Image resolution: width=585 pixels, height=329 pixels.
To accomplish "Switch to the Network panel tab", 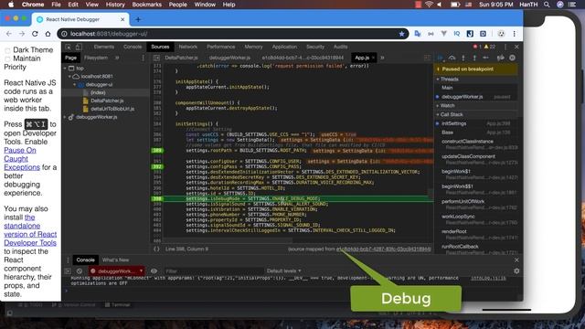I will [x=188, y=47].
